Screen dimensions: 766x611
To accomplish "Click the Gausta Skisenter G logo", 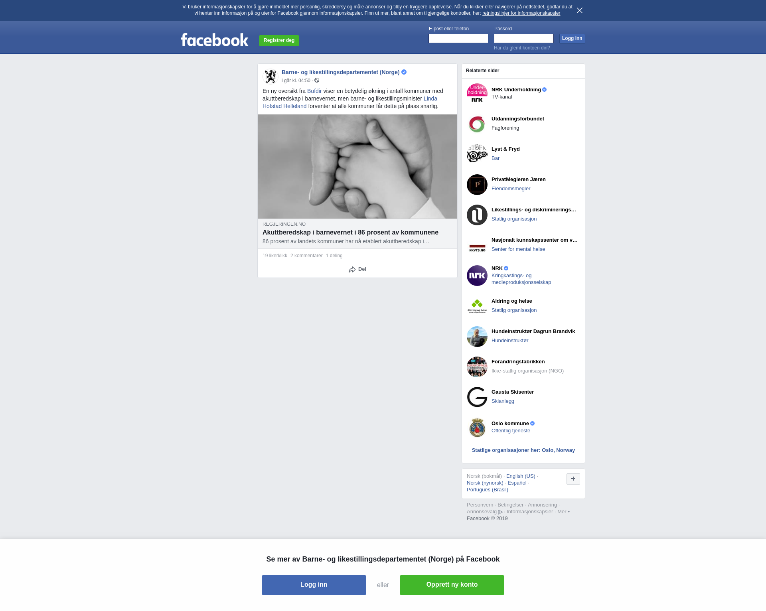I will pos(477,397).
